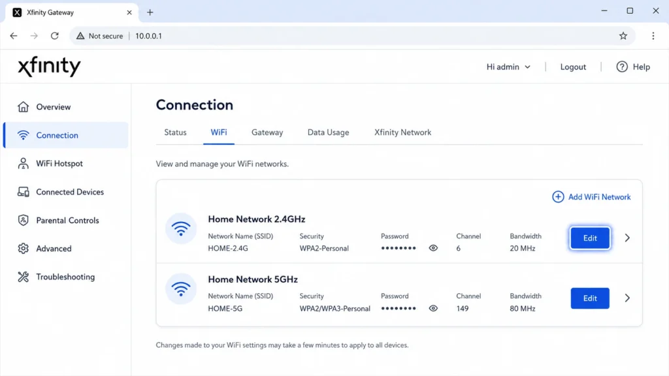The image size is (669, 376).
Task: Close the Xfinity Gateway tab
Action: (x=129, y=12)
